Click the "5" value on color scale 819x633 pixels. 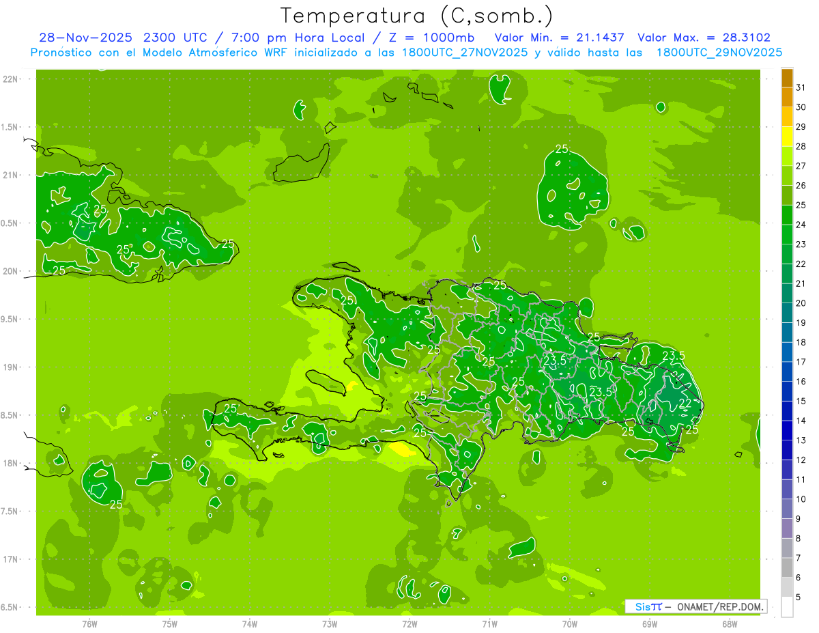(x=799, y=597)
